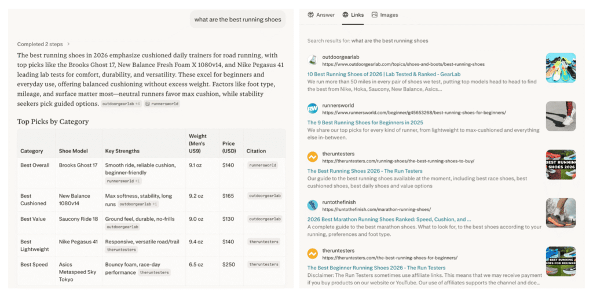The image size is (593, 300).
Task: Click theruntesters citation in Nike Pegasus 41 Citation column
Action: (264, 242)
